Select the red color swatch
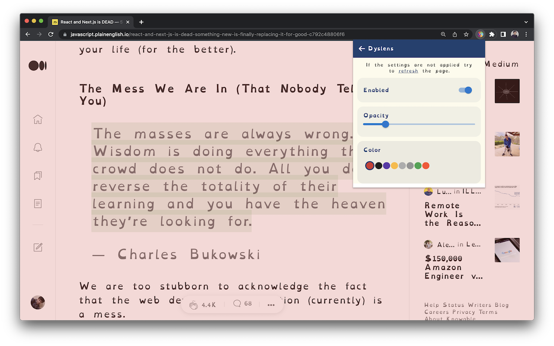This screenshot has width=554, height=346. 370,166
